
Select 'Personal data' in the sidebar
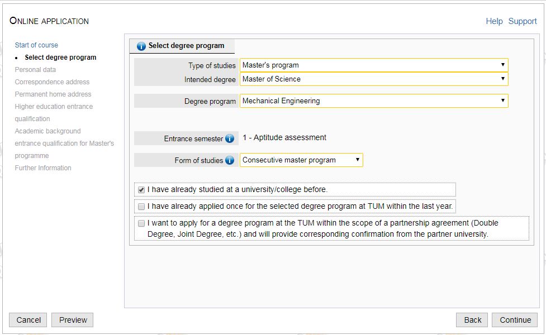[35, 70]
